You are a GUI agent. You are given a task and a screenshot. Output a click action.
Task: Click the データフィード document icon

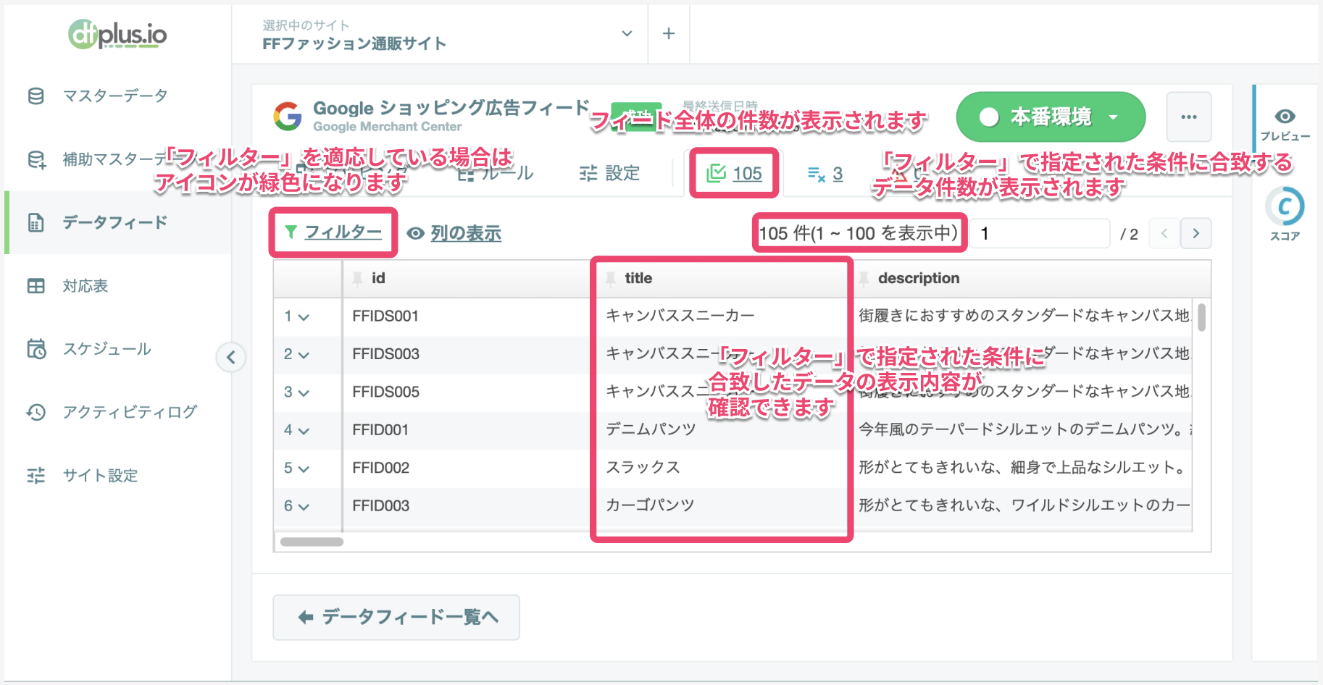[36, 222]
